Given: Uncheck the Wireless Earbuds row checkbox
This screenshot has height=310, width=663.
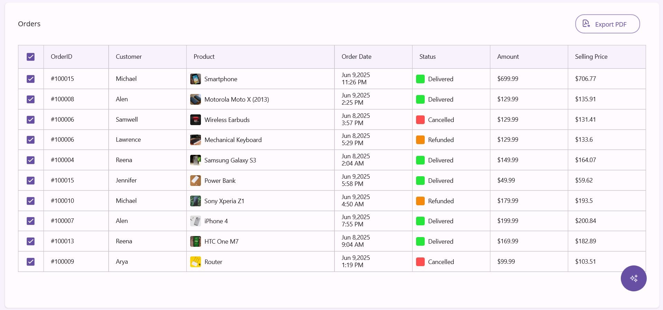Looking at the screenshot, I should point(31,120).
